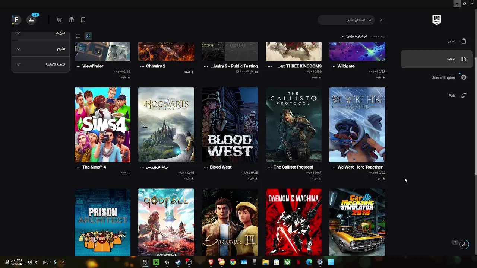
Task: Open We Were Here Together options menu
Action: [x=333, y=167]
